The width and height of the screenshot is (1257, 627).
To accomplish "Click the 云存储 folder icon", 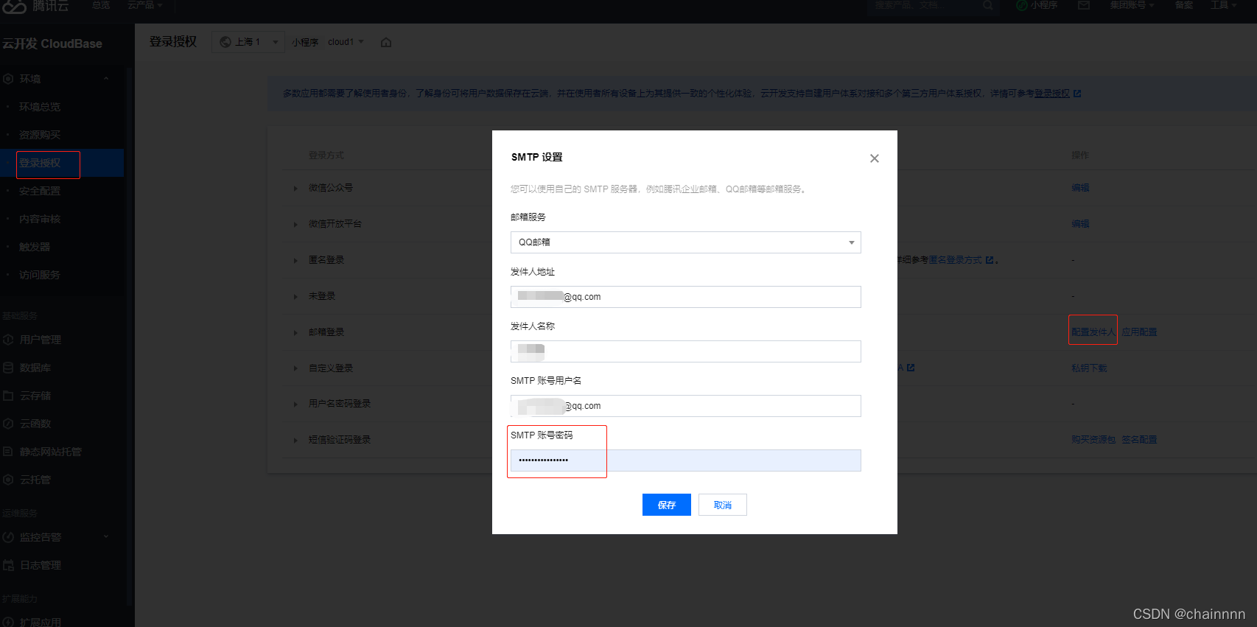I will [9, 396].
